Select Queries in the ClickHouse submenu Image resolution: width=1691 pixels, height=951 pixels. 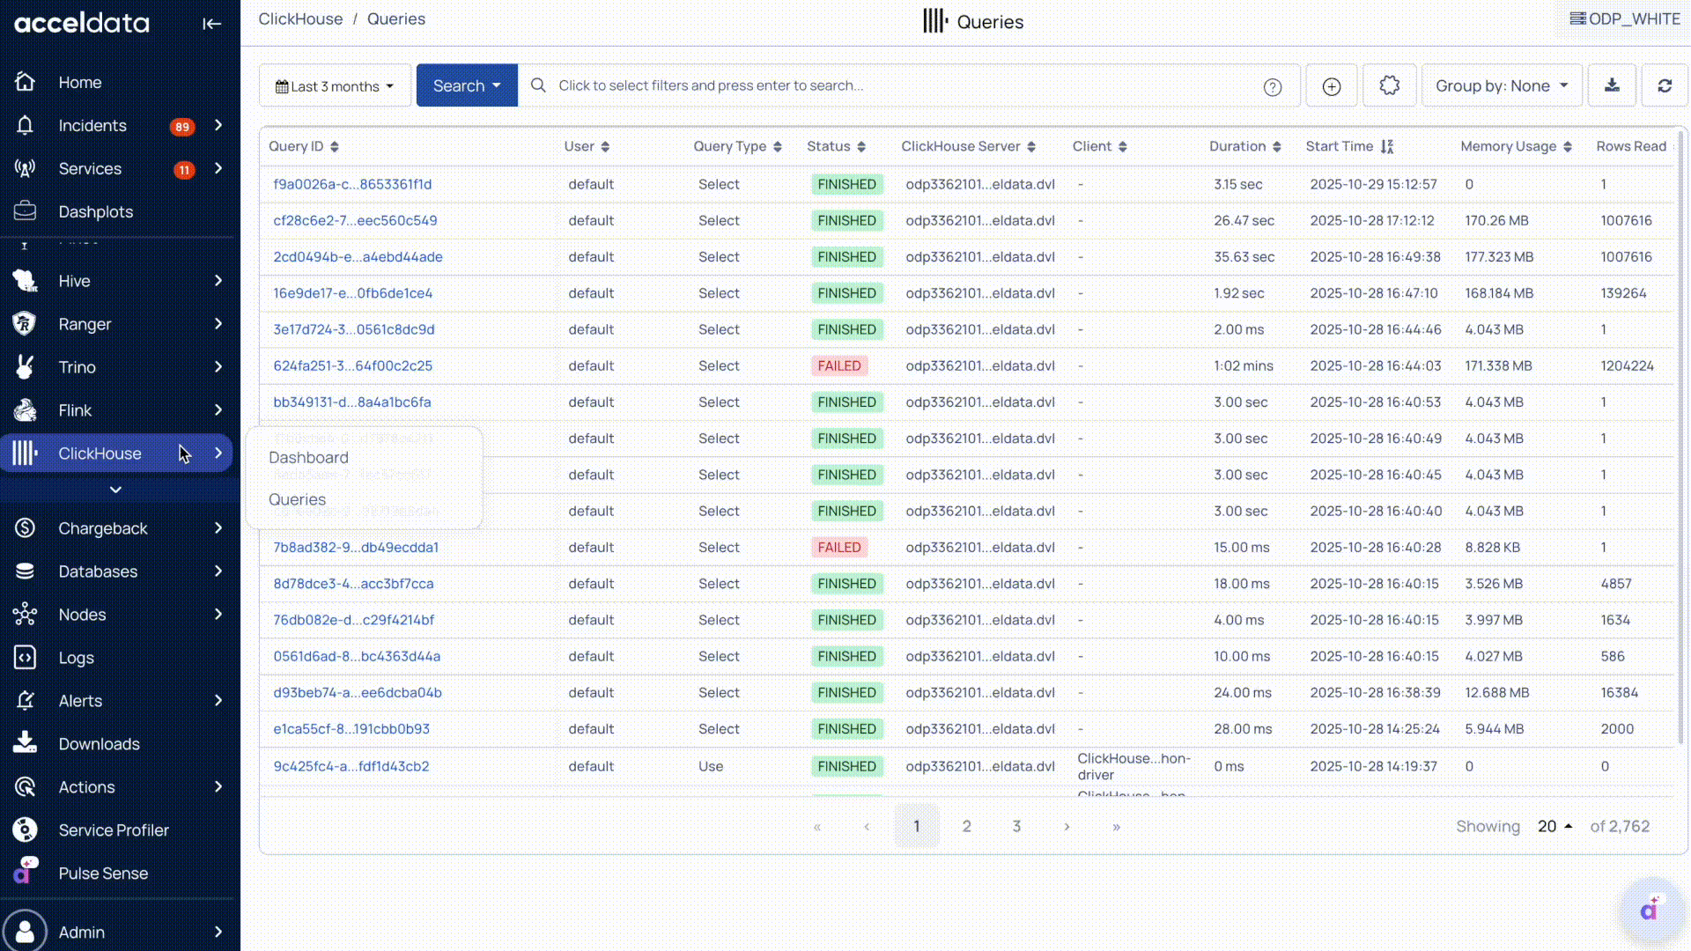pos(297,499)
